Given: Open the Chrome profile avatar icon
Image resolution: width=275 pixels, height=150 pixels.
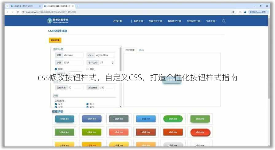Looking at the screenshot, I should click(245, 12).
